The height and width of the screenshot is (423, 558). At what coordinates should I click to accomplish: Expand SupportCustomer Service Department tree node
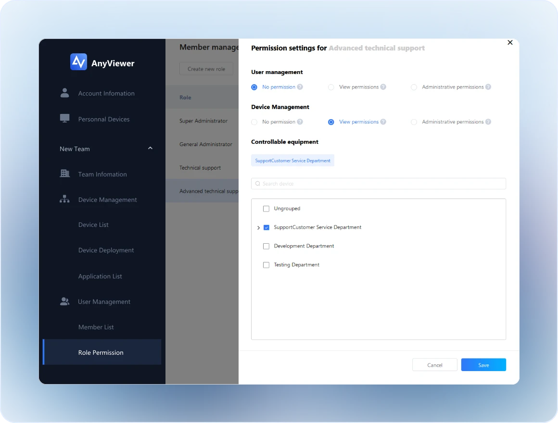[x=258, y=228]
